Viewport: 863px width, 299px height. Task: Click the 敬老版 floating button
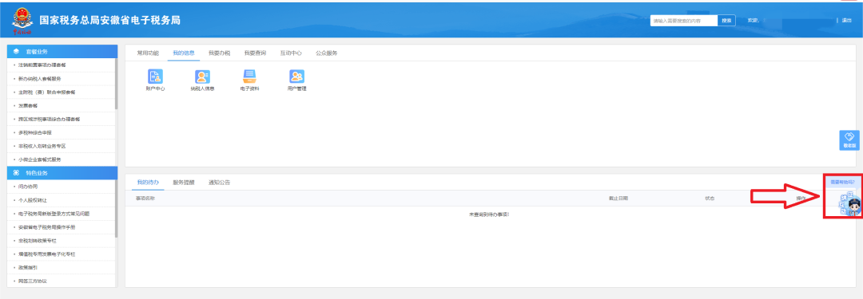click(849, 140)
